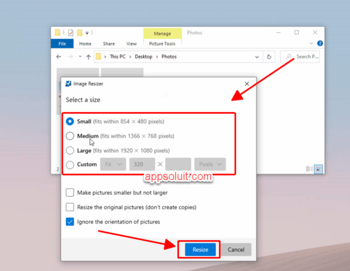
Task: Click the custom width field showing 320
Action: coord(142,164)
